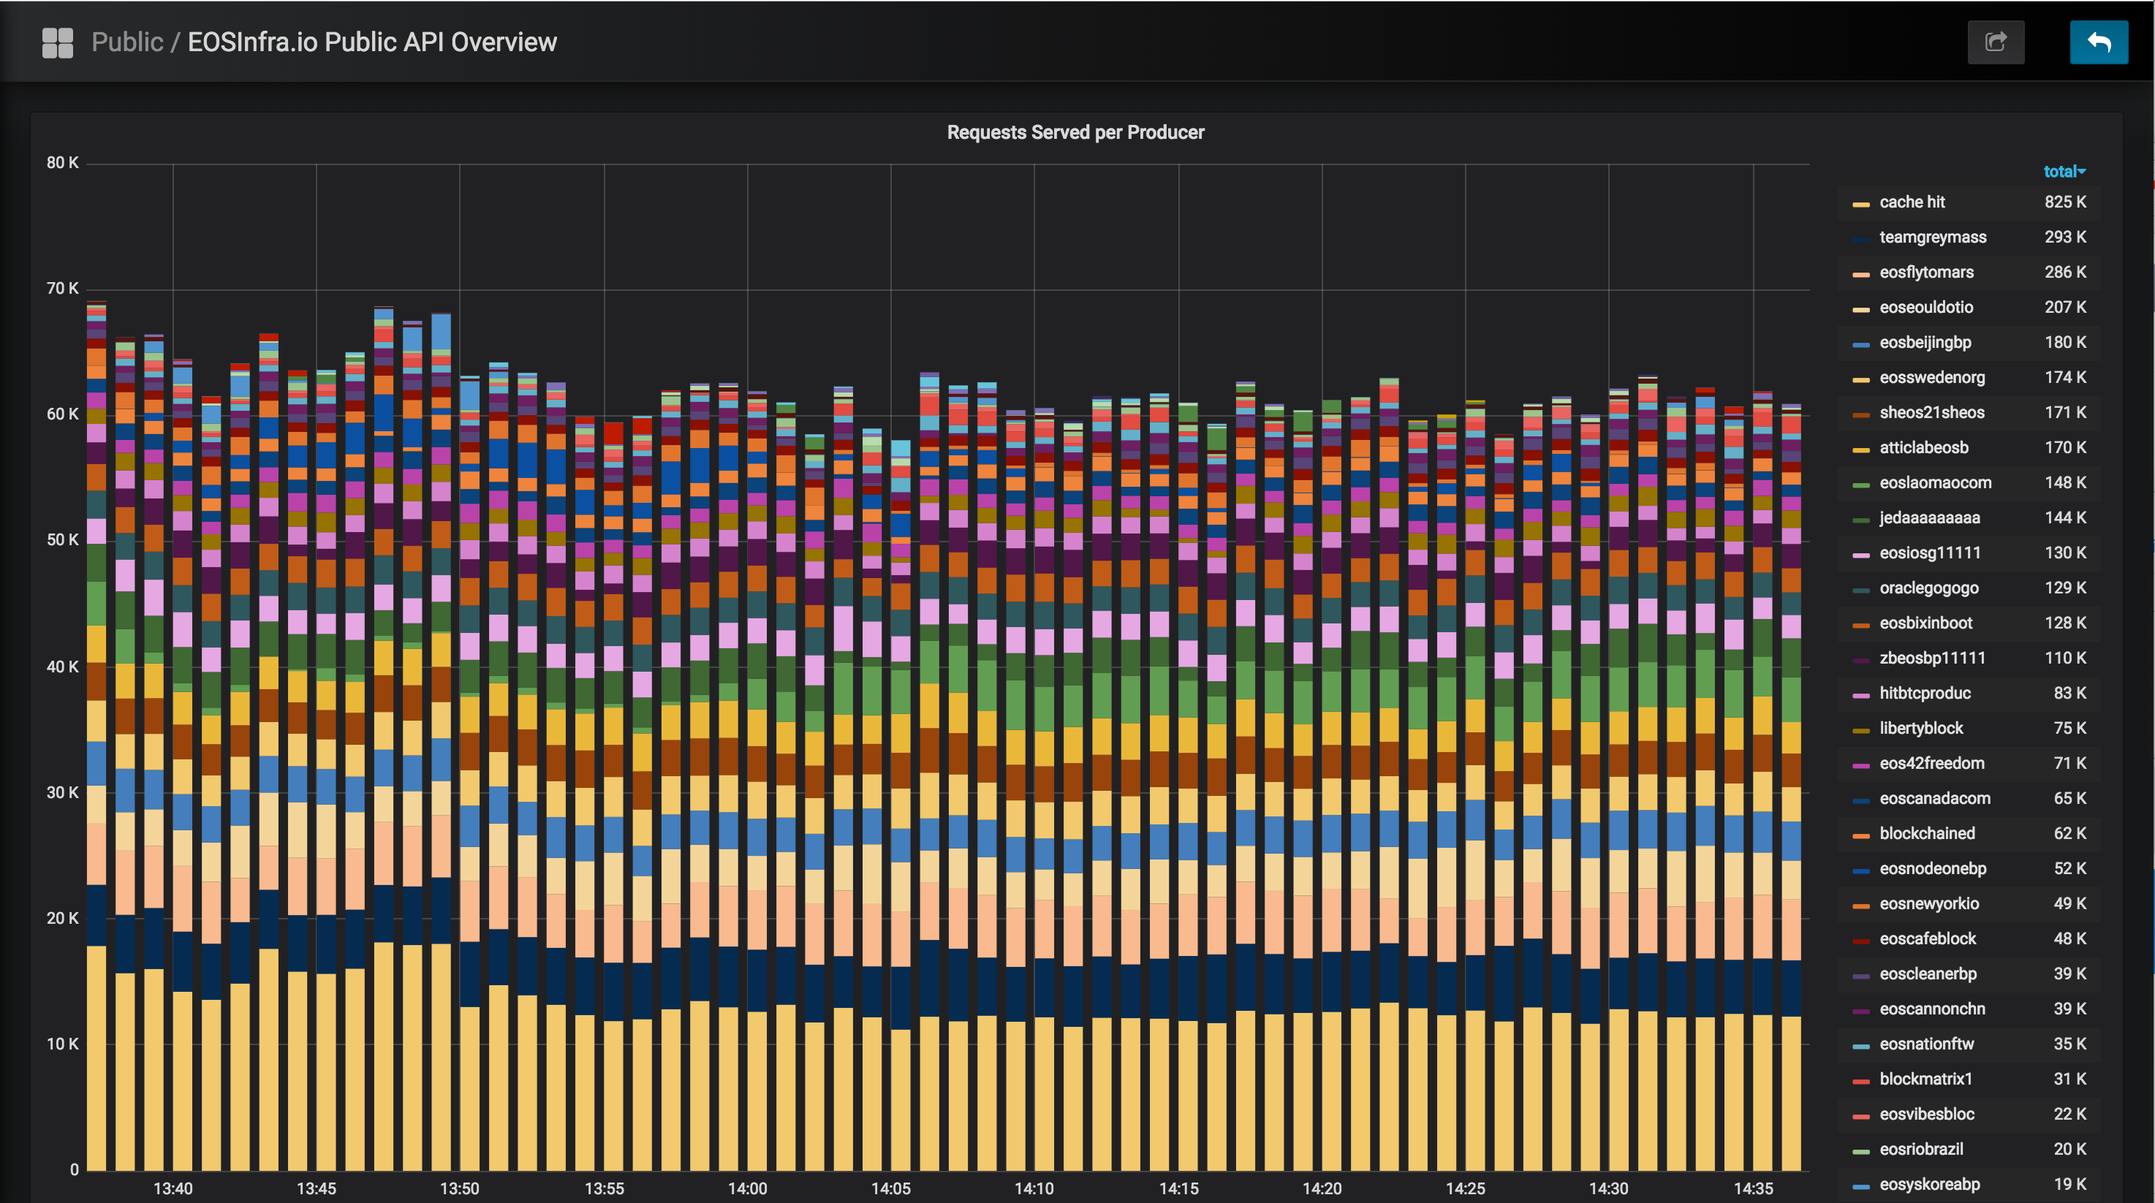Click eosbeijingbp legend color swatch
The width and height of the screenshot is (2155, 1203).
click(x=1860, y=345)
